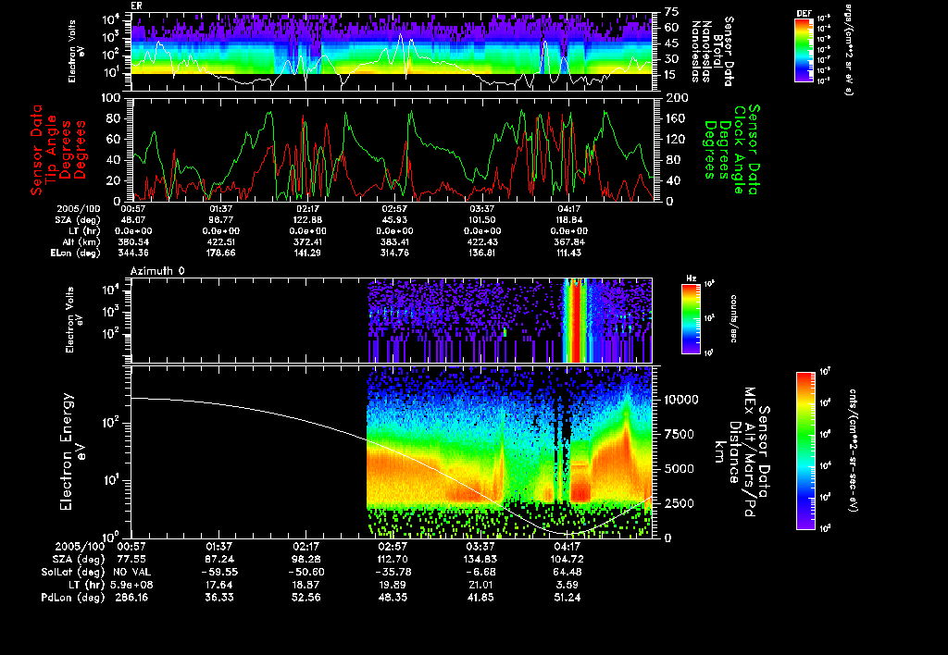The width and height of the screenshot is (948, 655).
Task: Click the 01:37 time tick on bottom axis
Action: point(218,547)
